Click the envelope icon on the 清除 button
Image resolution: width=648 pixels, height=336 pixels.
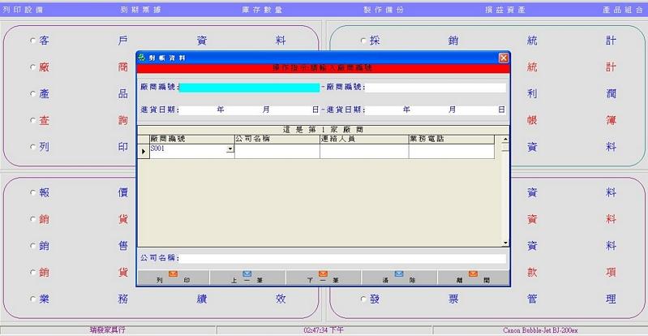click(x=398, y=274)
